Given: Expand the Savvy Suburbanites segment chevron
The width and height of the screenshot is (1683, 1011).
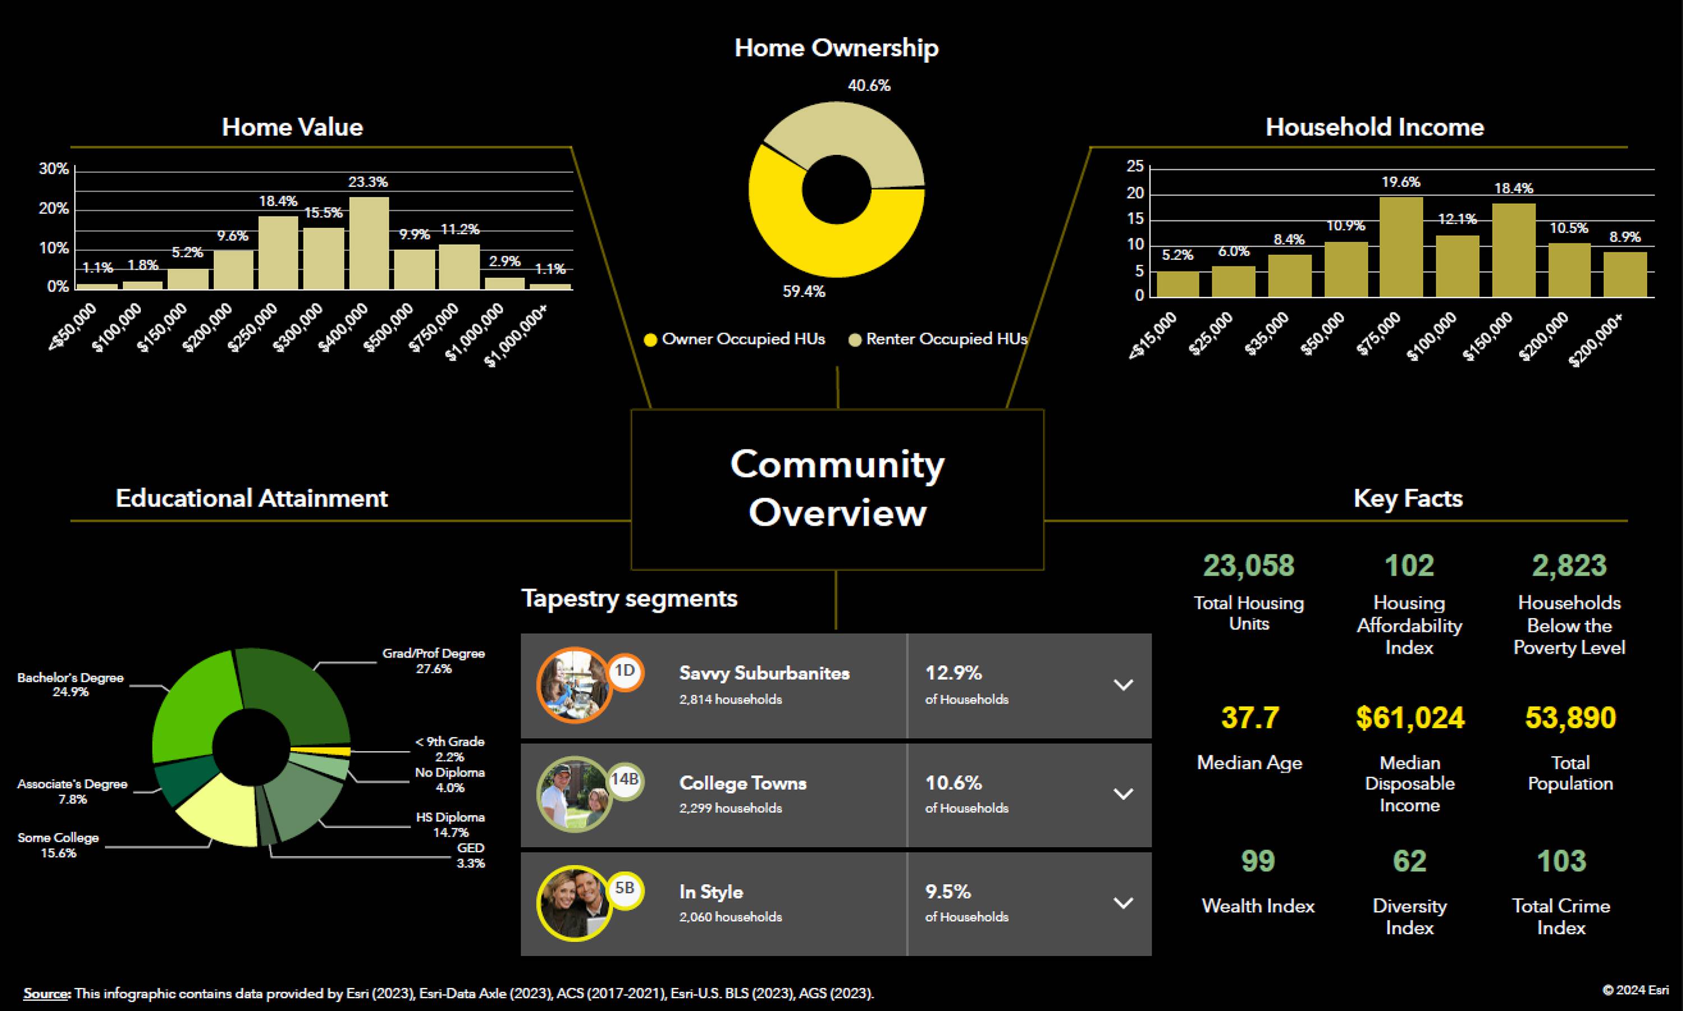Looking at the screenshot, I should 1123,684.
